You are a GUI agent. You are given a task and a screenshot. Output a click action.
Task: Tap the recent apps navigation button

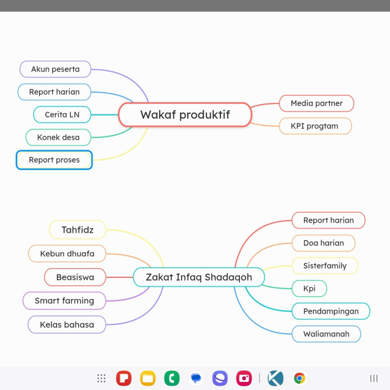tap(374, 378)
